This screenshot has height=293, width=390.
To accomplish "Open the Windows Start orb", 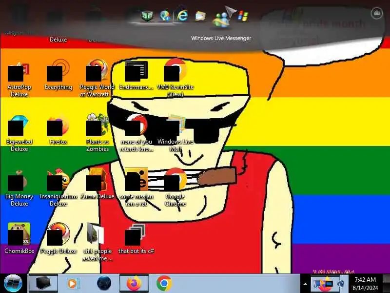I will pyautogui.click(x=13, y=283).
